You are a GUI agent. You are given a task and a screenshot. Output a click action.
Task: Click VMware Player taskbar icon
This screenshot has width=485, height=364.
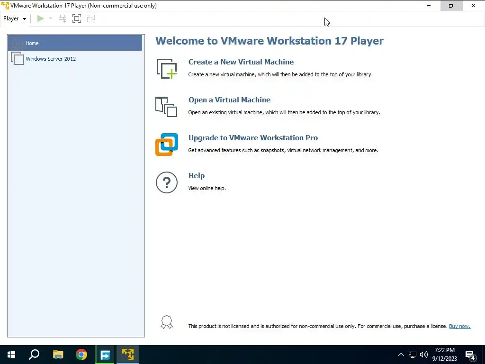click(128, 355)
